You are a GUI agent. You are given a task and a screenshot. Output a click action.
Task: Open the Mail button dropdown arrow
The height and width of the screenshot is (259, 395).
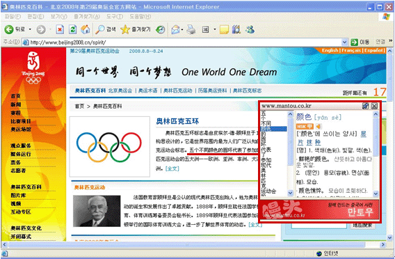point(182,30)
